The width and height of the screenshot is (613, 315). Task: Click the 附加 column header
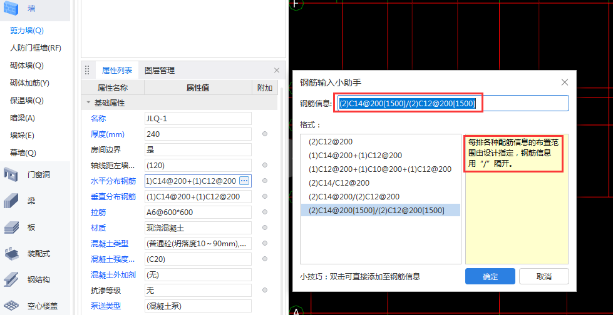265,88
